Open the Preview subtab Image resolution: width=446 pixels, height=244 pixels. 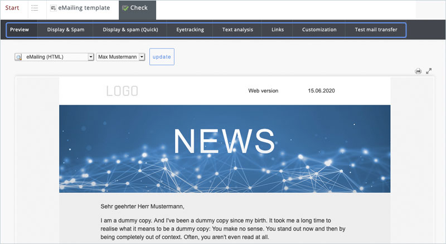click(20, 30)
